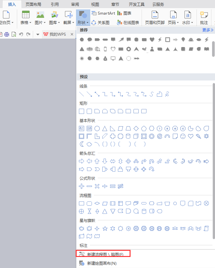Switch to the 引用 tab
Screen dimensions: 215x268
tap(55, 4)
